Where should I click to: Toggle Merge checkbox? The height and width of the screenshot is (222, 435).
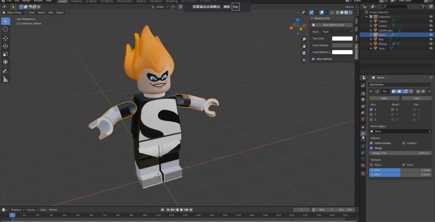point(371,148)
